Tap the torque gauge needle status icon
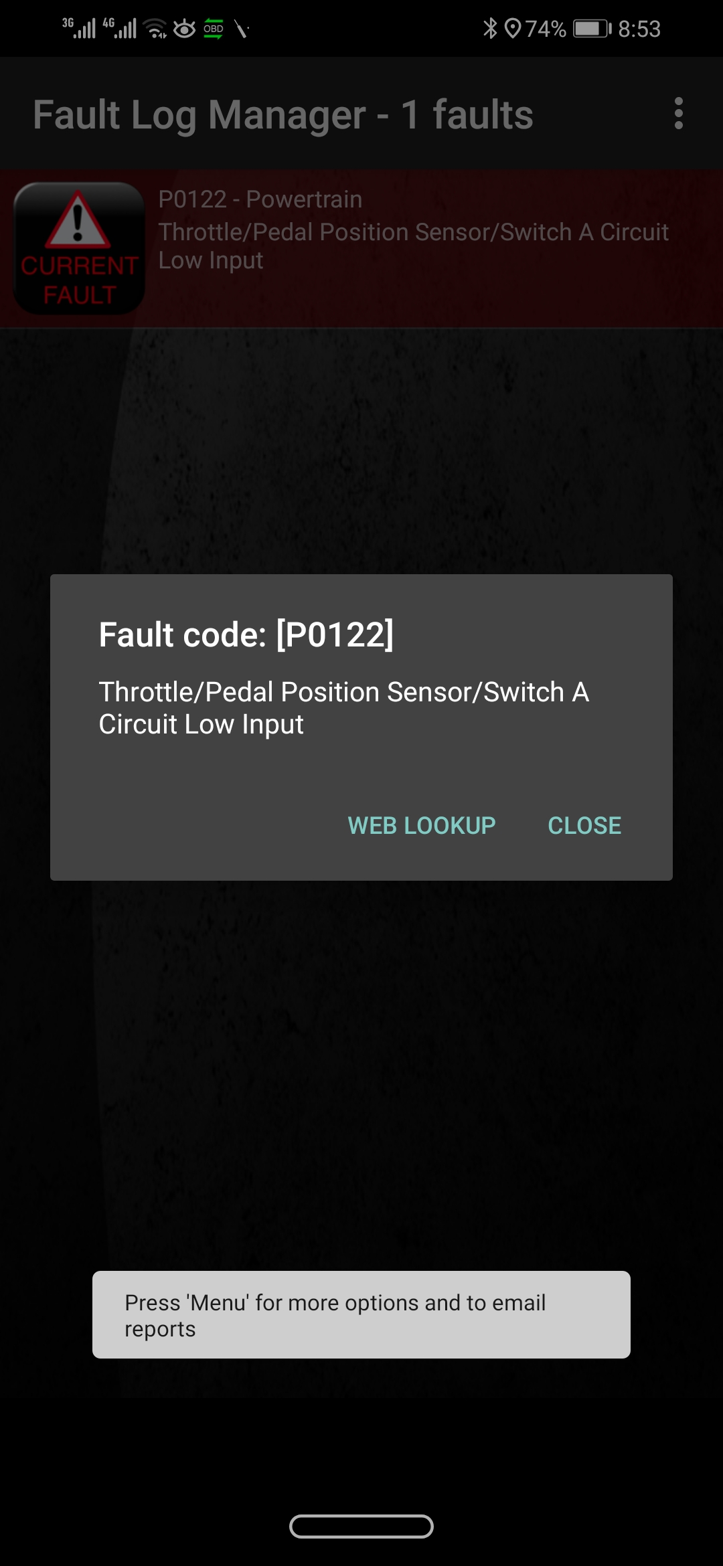Viewport: 723px width, 1566px height. (x=242, y=29)
